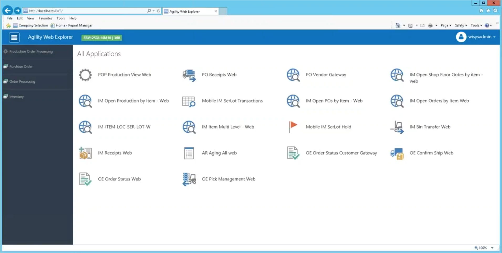The width and height of the screenshot is (502, 253).
Task: Click the SRV12SQL14M10 | 300 server badge
Action: (x=101, y=38)
